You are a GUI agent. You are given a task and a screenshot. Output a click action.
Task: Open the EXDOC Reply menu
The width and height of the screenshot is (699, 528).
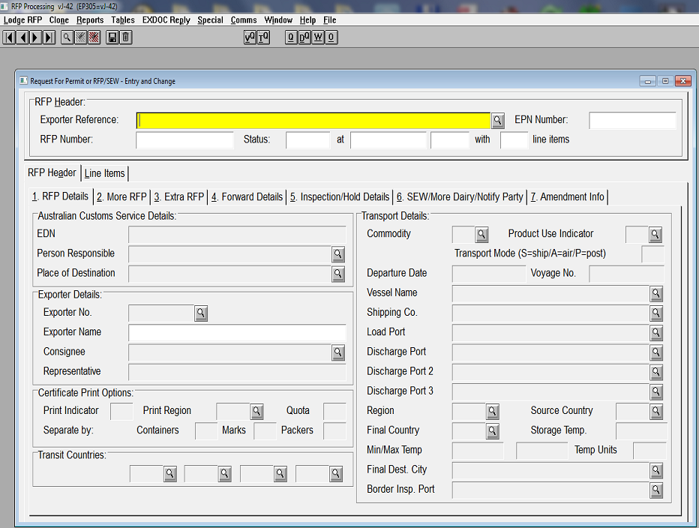click(x=166, y=20)
